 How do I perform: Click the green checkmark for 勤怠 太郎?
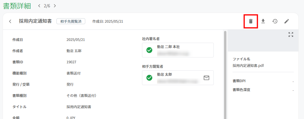point(149,78)
